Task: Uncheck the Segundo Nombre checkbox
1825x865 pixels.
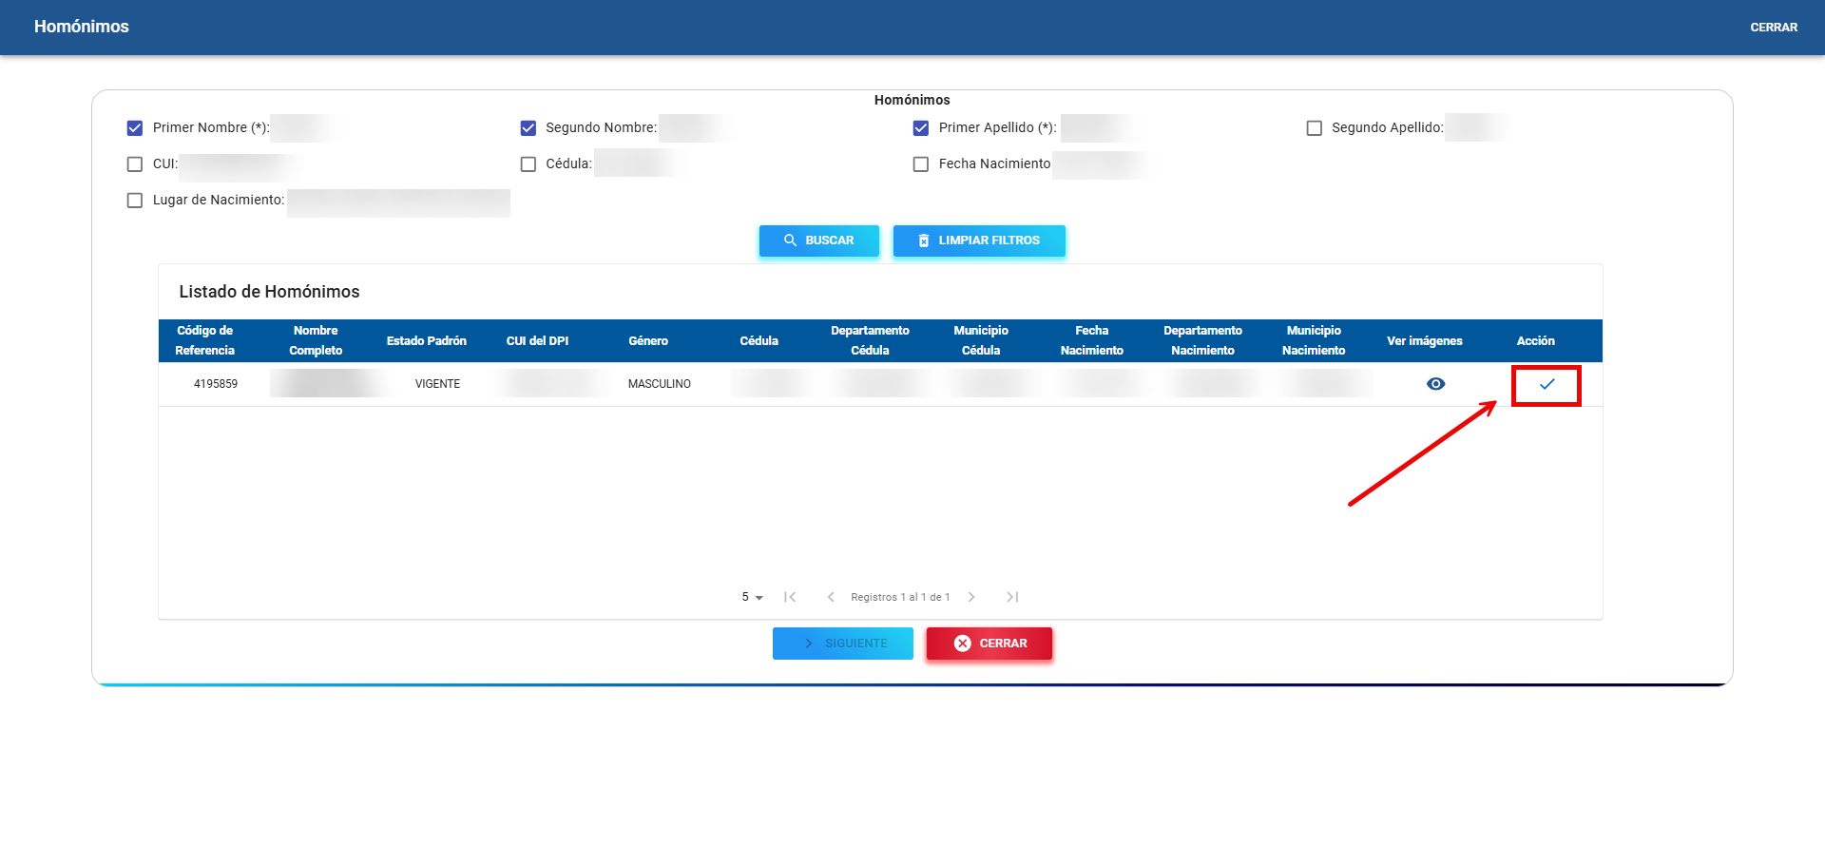Action: [x=528, y=128]
